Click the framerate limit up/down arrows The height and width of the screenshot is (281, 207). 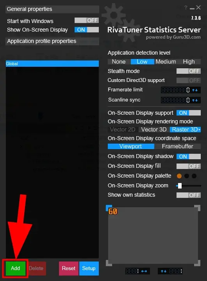point(195,90)
